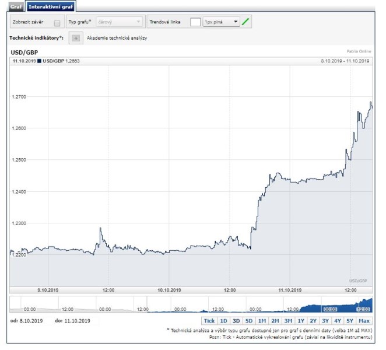Select the 5D time range button
This screenshot has width=386, height=350.
point(249,321)
